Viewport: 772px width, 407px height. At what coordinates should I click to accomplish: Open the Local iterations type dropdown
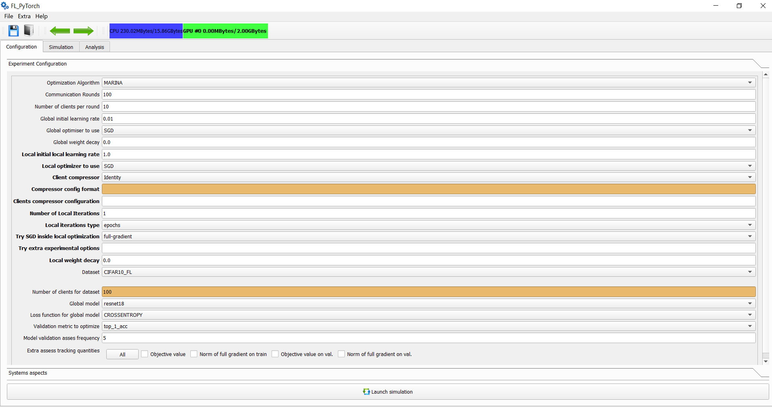click(x=428, y=225)
